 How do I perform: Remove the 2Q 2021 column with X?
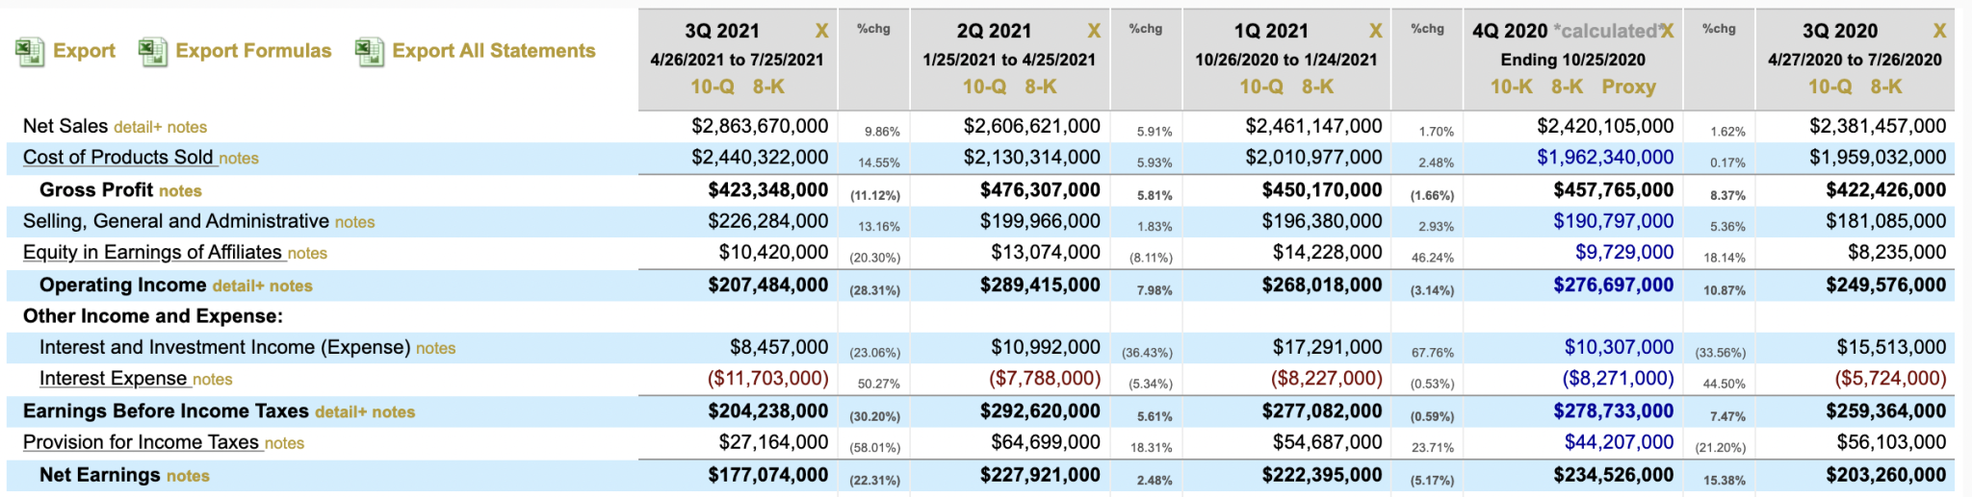1094,31
